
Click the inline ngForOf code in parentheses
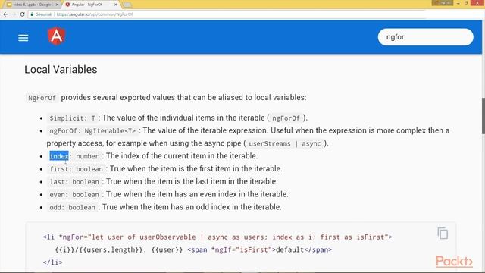click(286, 118)
